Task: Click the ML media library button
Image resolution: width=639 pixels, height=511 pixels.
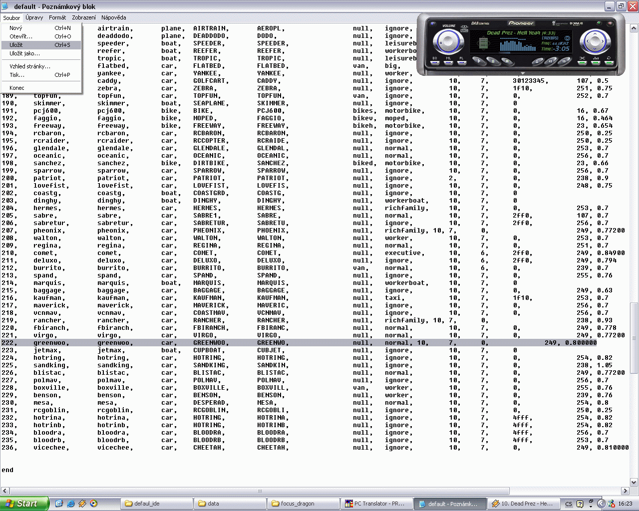Action: [448, 61]
